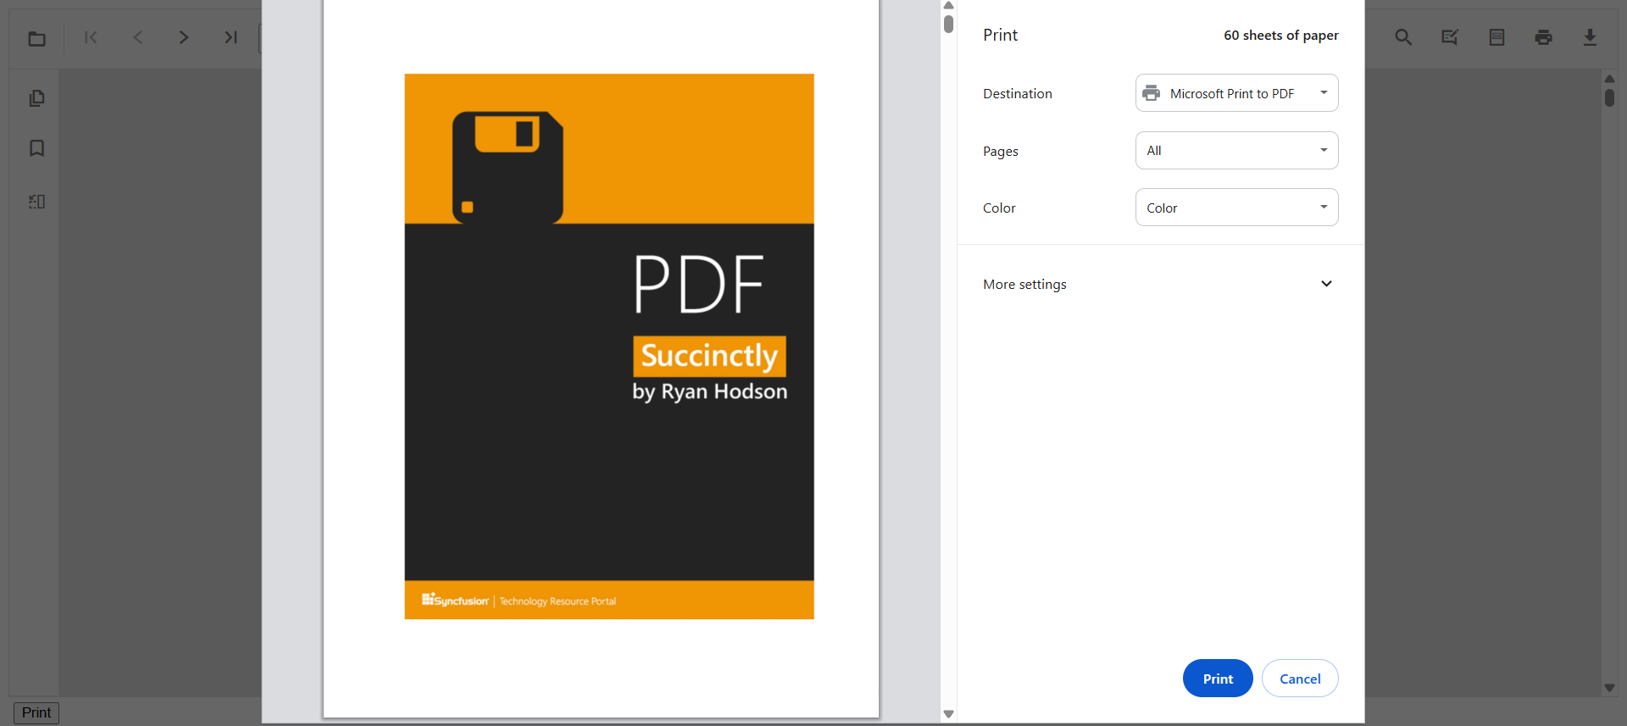Open the page thumbnails sidebar icon
Screen dimensions: 1627x726
tap(36, 98)
